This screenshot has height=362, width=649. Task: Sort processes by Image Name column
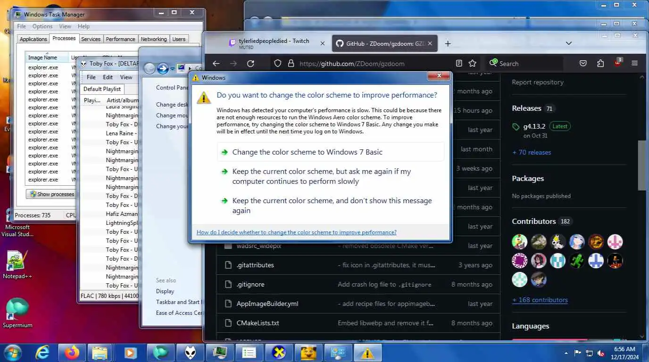coord(47,58)
